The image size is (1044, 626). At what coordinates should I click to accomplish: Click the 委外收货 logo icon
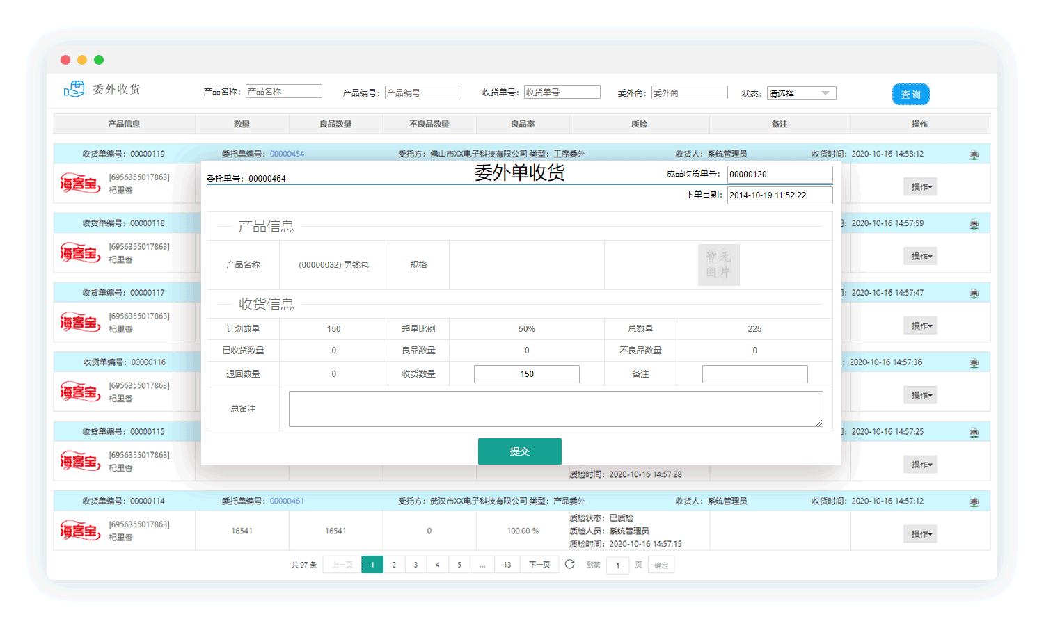(74, 89)
